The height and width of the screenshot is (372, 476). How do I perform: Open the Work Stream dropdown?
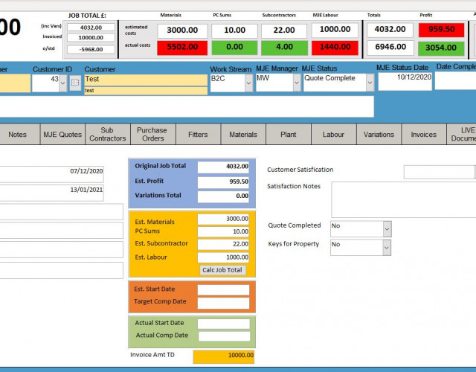pos(248,83)
